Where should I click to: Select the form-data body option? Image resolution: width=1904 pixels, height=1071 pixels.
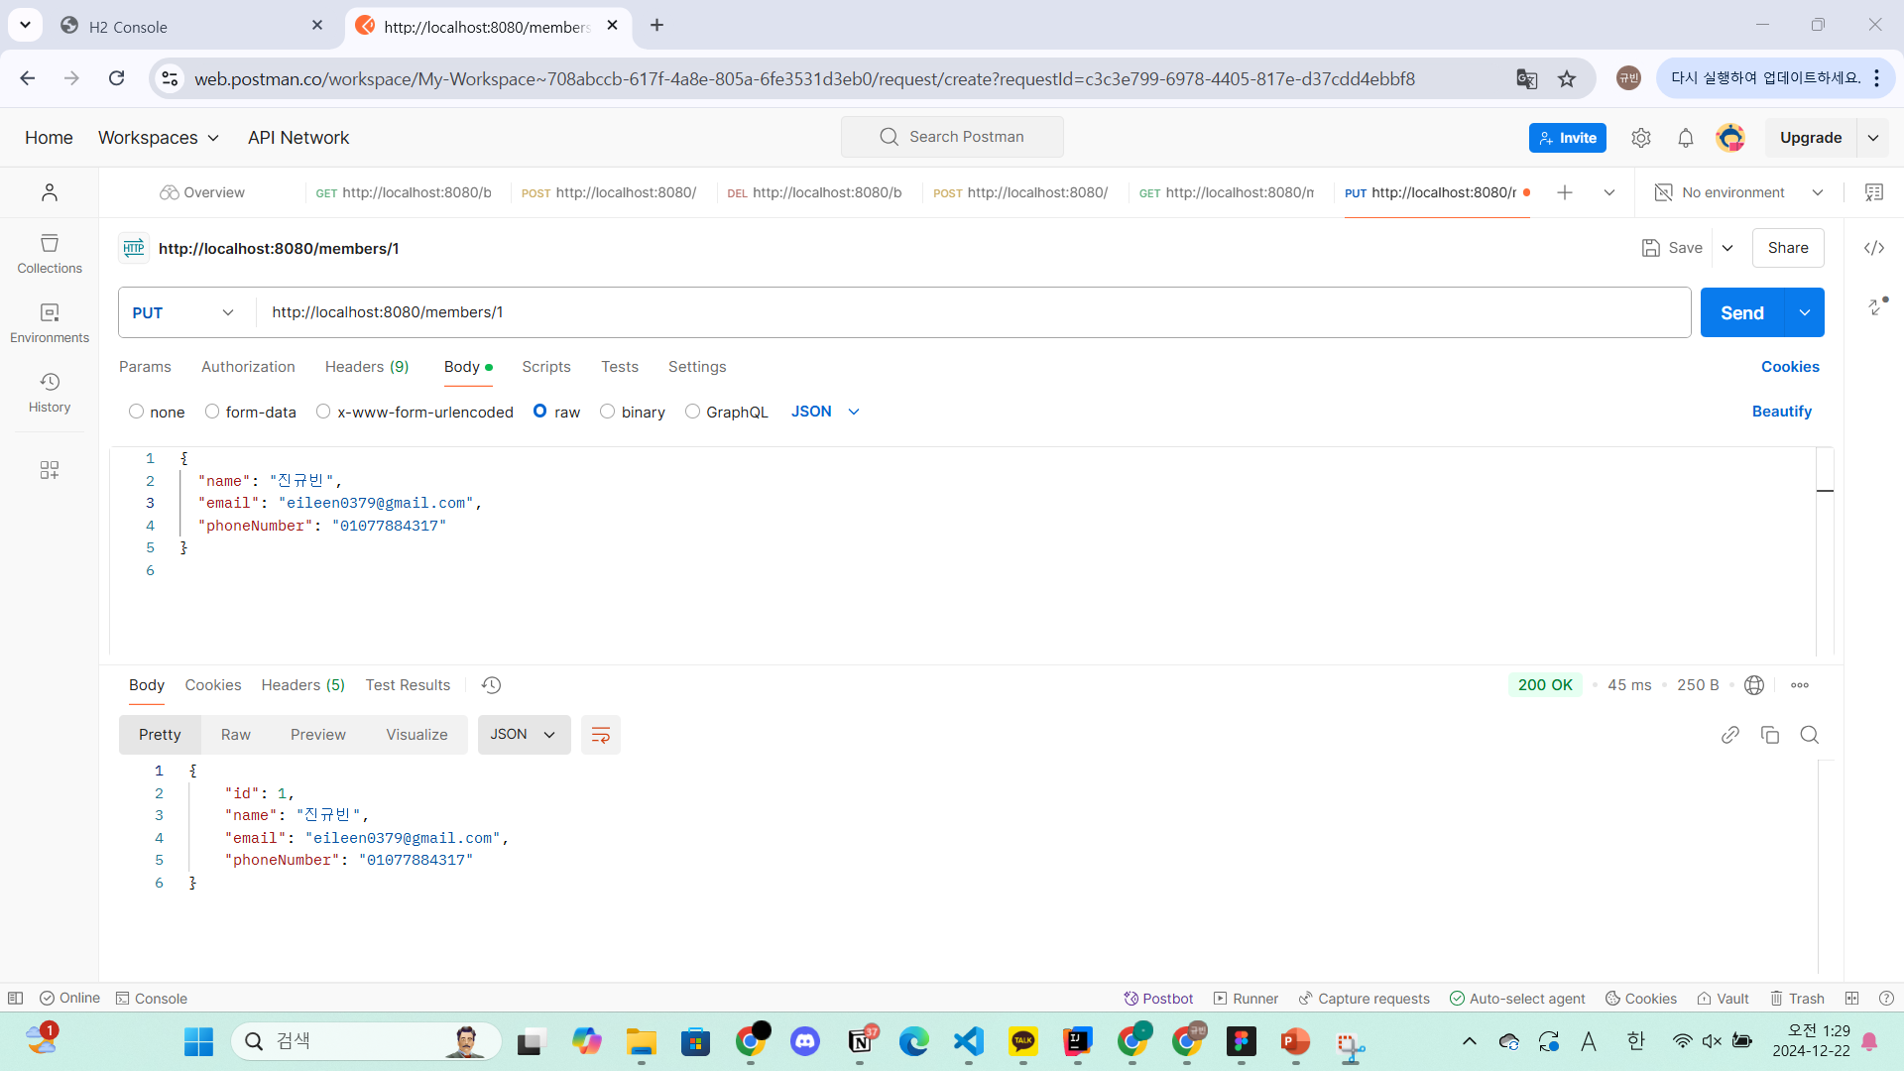coord(212,412)
